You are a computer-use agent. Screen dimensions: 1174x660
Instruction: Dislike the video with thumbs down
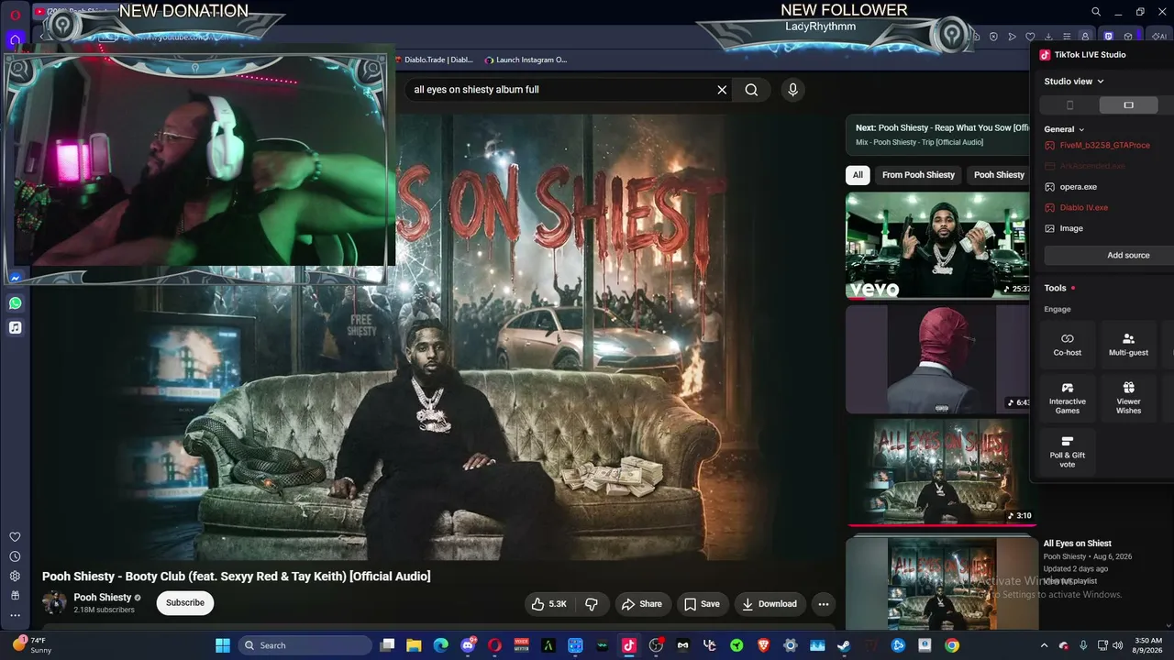coord(592,604)
